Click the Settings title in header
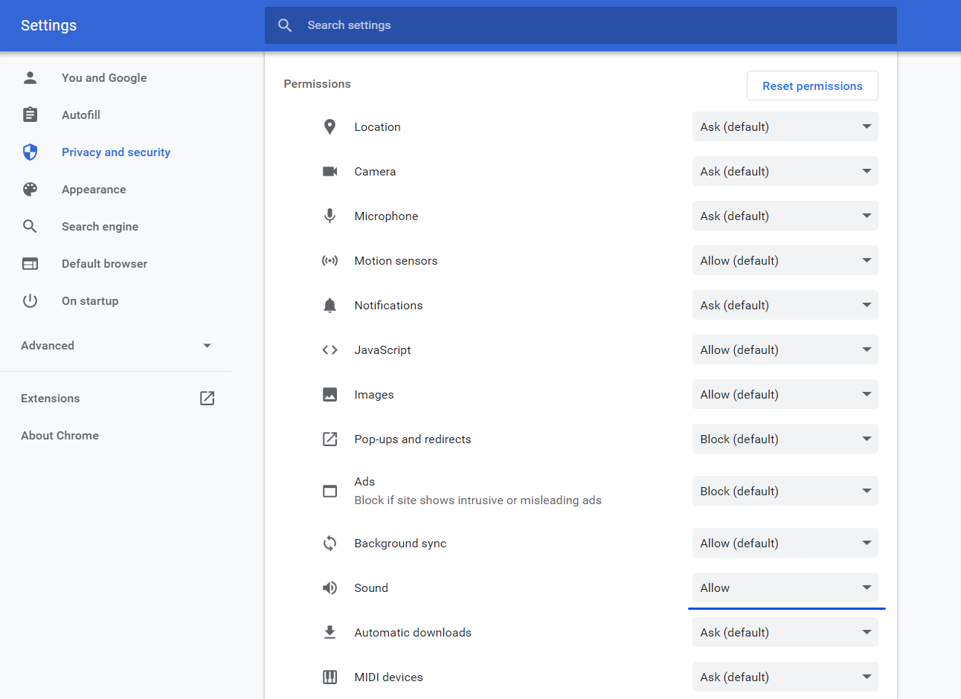This screenshot has height=699, width=961. (x=48, y=25)
